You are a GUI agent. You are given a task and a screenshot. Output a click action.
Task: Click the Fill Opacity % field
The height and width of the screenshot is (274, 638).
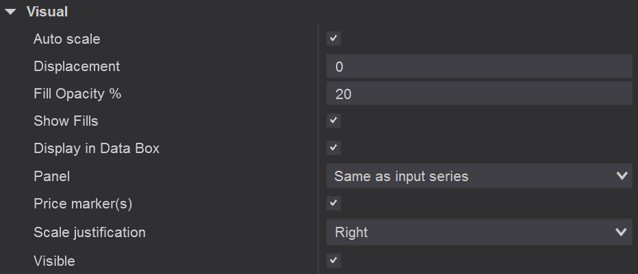[478, 94]
